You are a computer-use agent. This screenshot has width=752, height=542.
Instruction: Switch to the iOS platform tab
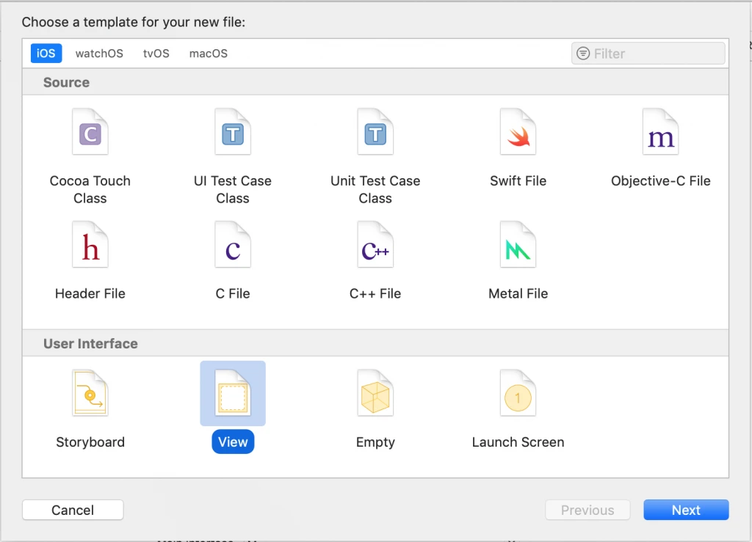(x=46, y=53)
